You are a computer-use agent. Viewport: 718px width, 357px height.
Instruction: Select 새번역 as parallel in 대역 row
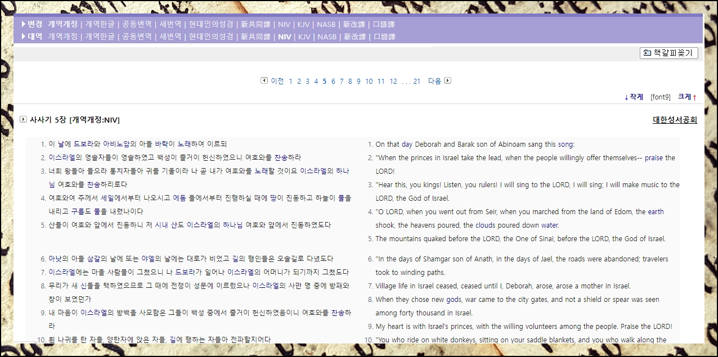[170, 37]
